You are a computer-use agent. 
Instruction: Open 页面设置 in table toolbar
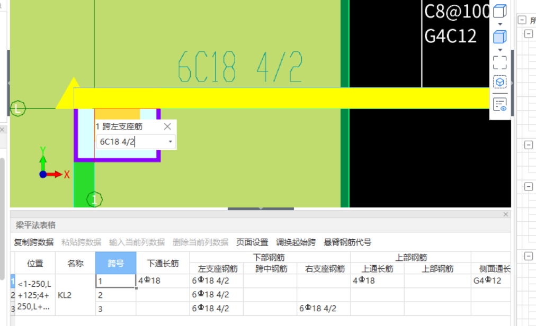[x=252, y=242]
